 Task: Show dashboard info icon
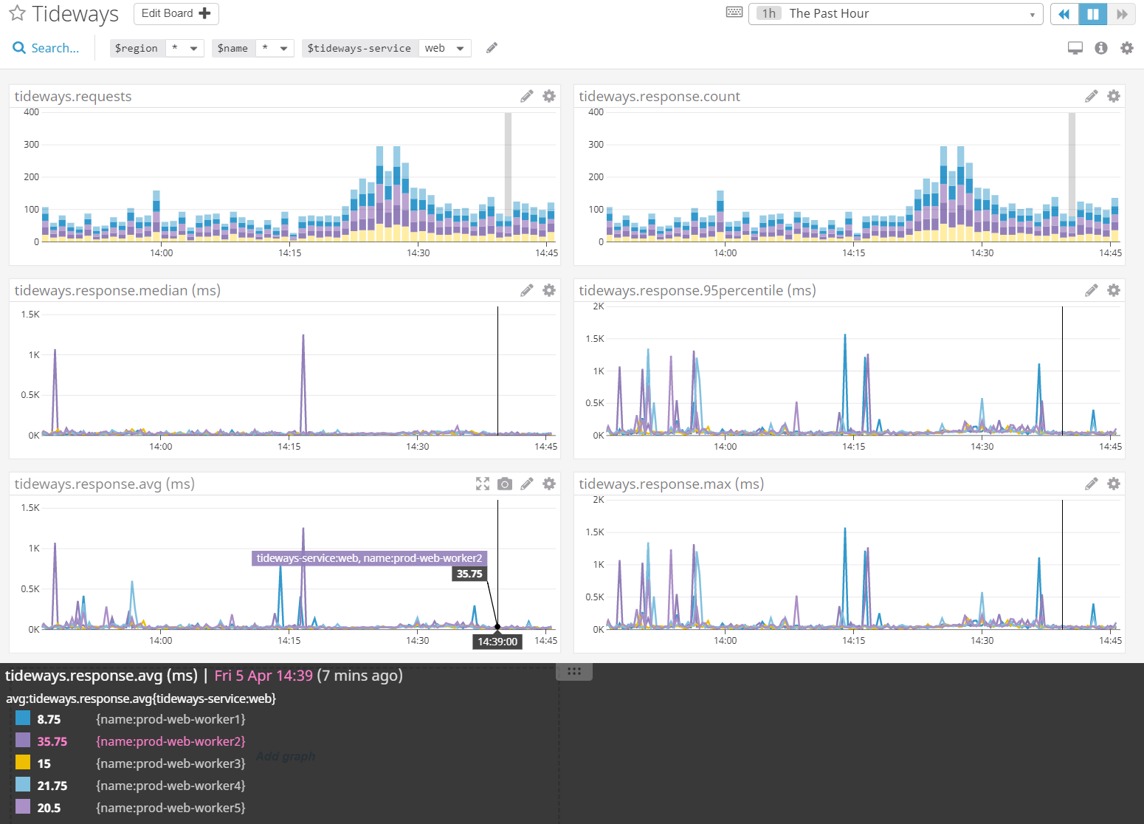[1101, 48]
